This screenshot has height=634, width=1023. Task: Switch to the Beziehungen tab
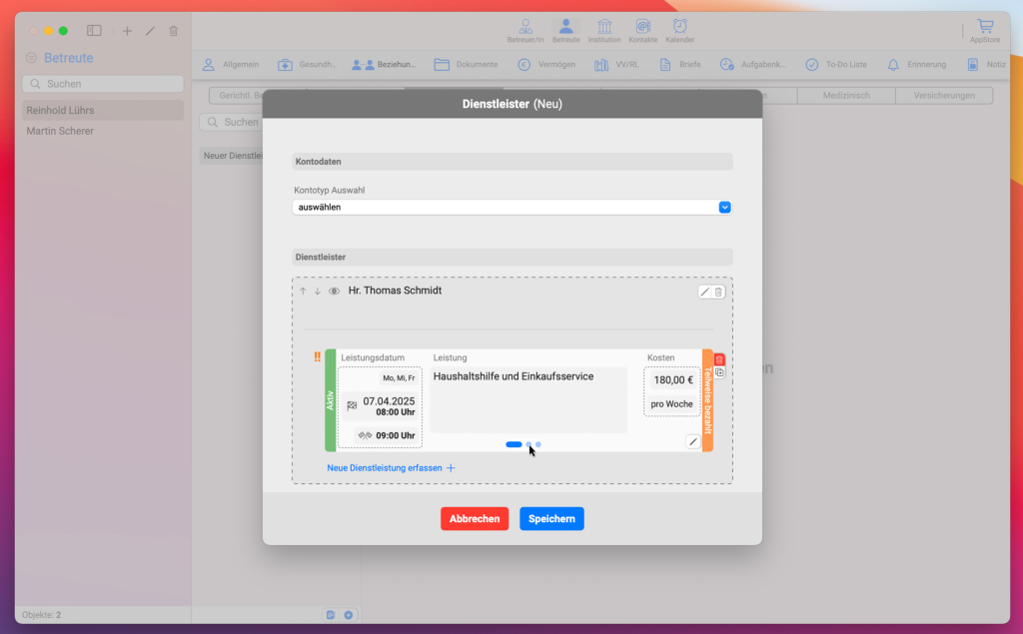point(384,65)
